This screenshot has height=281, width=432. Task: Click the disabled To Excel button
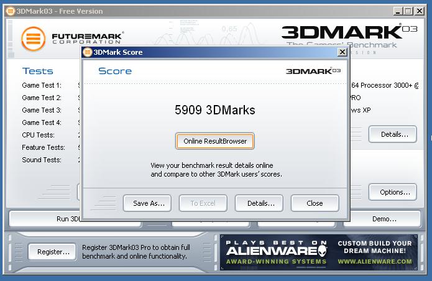click(203, 203)
